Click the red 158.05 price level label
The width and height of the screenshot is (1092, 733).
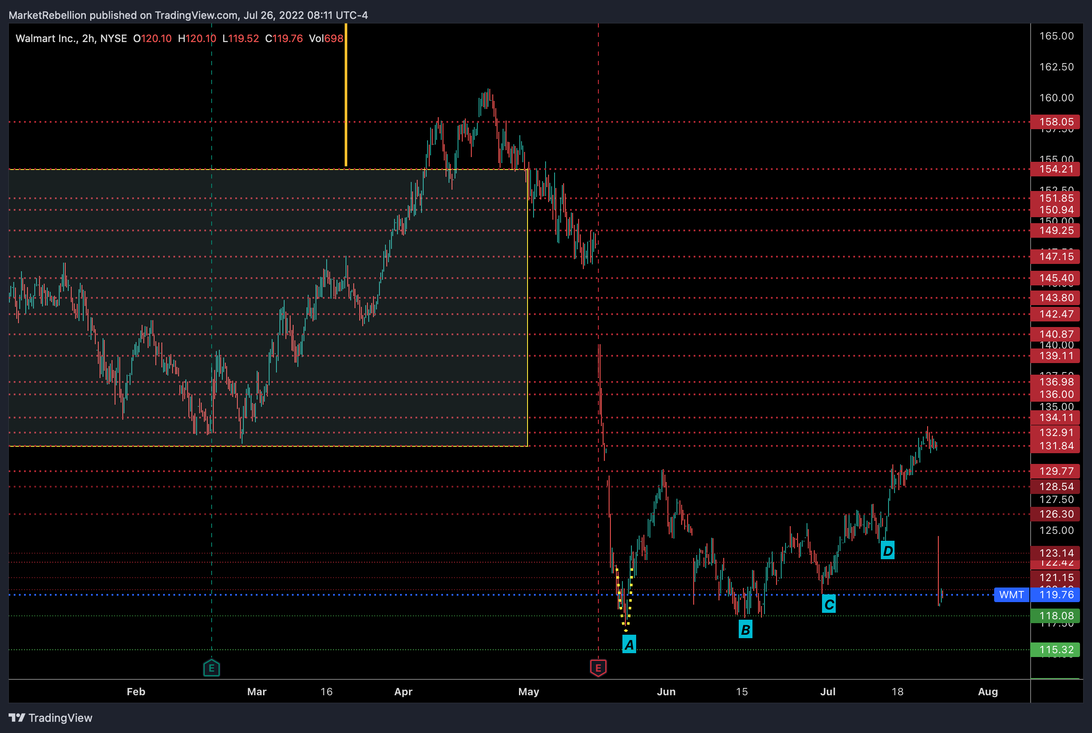[1055, 122]
